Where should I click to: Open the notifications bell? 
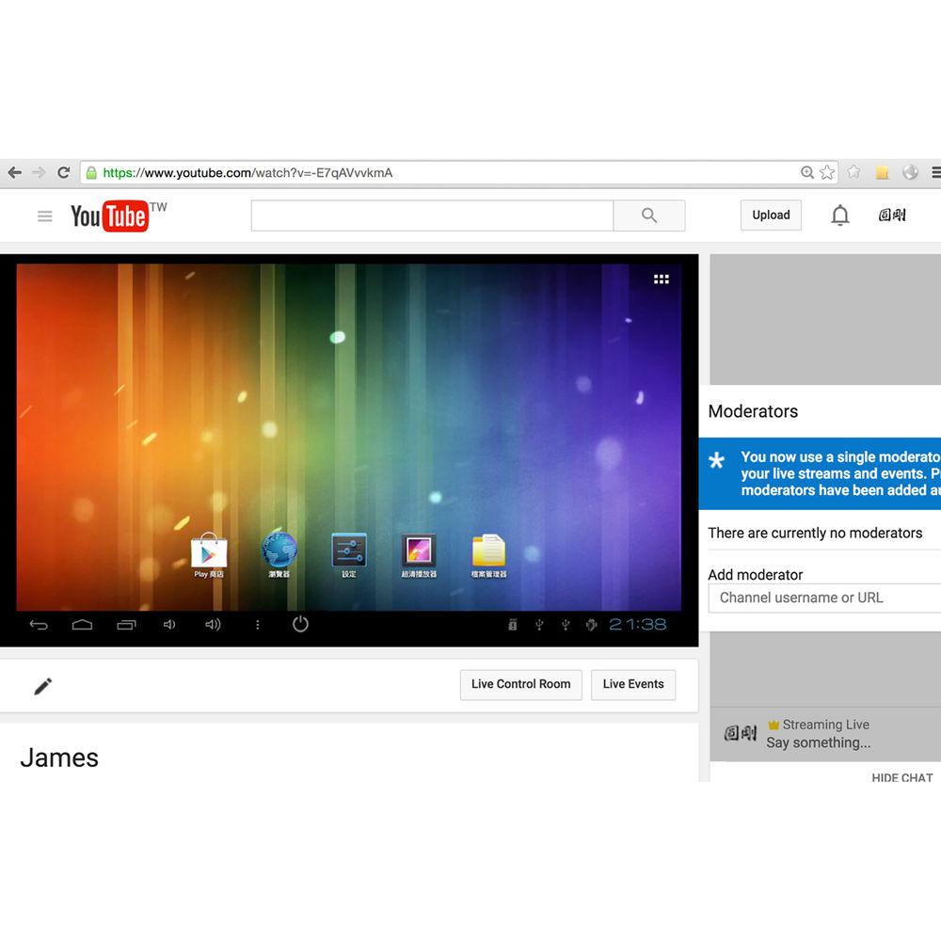pyautogui.click(x=840, y=215)
